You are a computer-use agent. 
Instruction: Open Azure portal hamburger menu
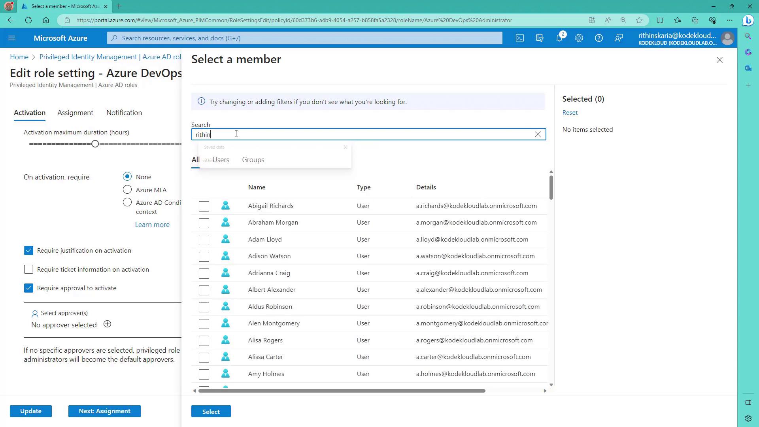point(12,38)
